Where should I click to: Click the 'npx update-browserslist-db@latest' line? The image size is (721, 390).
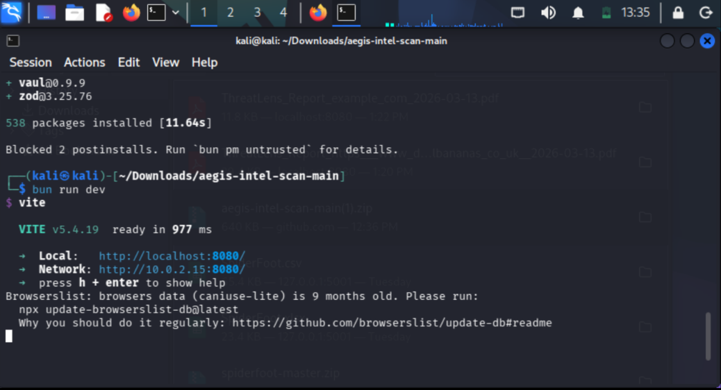click(129, 310)
